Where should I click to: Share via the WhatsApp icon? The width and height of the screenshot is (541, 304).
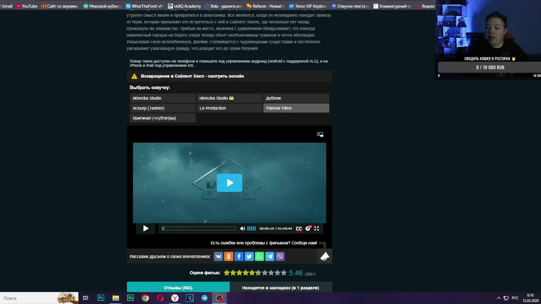coord(260,256)
